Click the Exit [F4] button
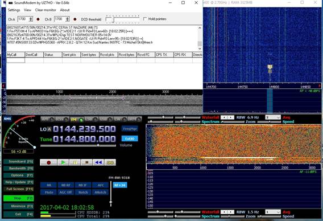Image resolution: width=323 pixels, height=221 pixels. coord(19,214)
